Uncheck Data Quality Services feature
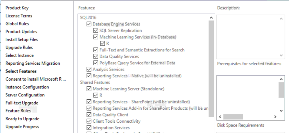Viewport: 289px width, 133px height. 96,56
